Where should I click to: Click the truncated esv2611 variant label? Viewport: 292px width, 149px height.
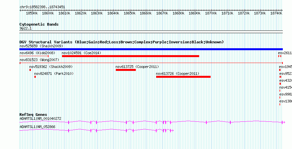(x=285, y=53)
